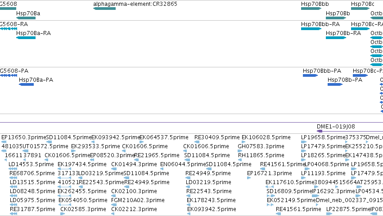The height and width of the screenshot is (216, 383).
Task: Click the G5608-RA transcript label
Action: click(x=14, y=24)
